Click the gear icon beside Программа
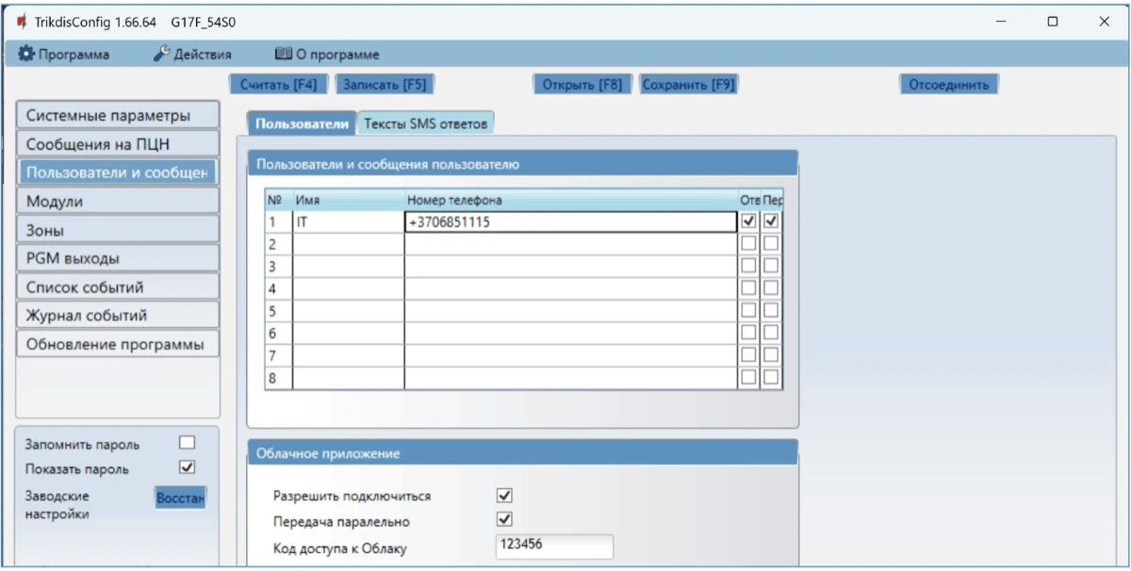This screenshot has width=1131, height=571. point(26,55)
